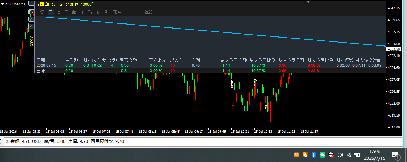Open the volume speaker tray icon
Image resolution: width=407 pixels, height=162 pixels.
[x=339, y=155]
